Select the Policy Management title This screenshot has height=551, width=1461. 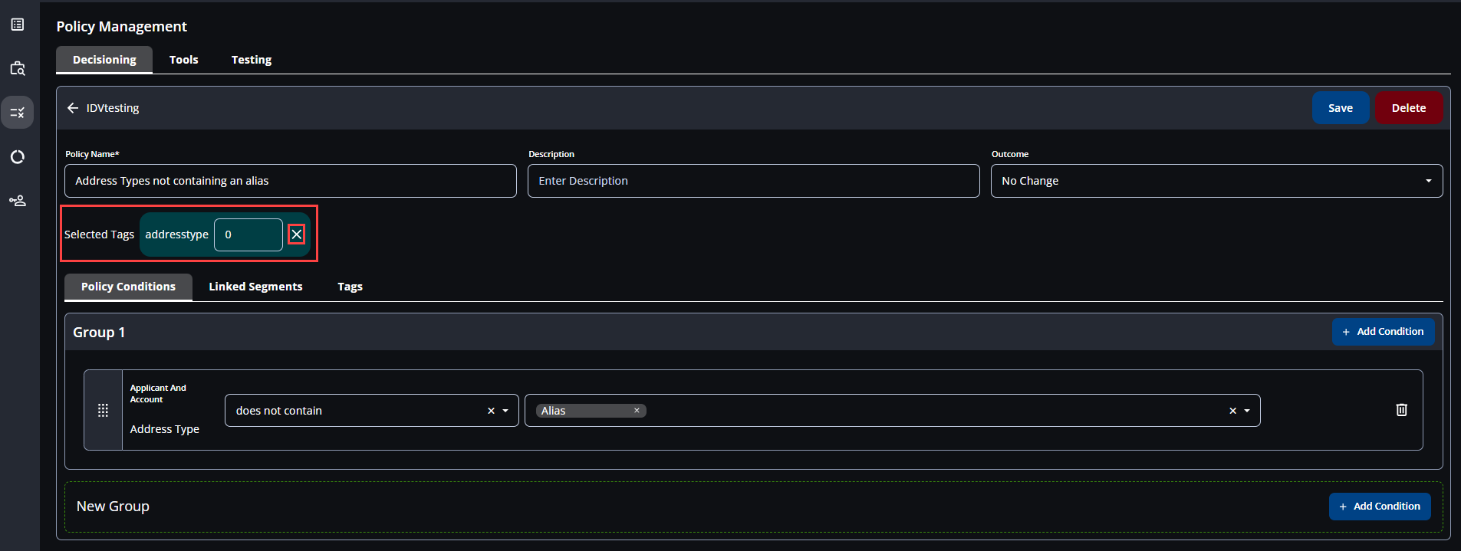[x=121, y=26]
